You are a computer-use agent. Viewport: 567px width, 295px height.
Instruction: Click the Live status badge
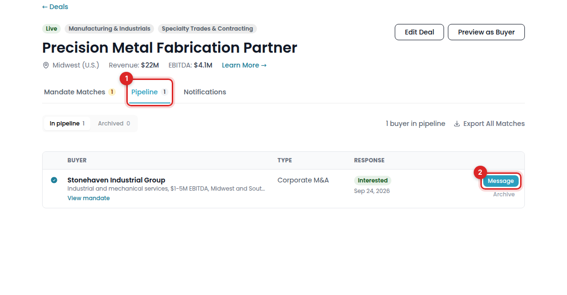point(51,29)
